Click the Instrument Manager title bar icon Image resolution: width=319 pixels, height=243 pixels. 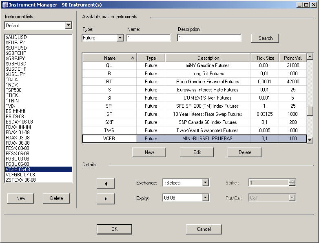tap(5, 5)
